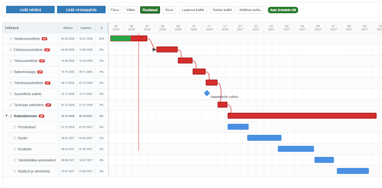
Task: Toggle the Kriittinen polku highlighting
Action: pos(250,10)
